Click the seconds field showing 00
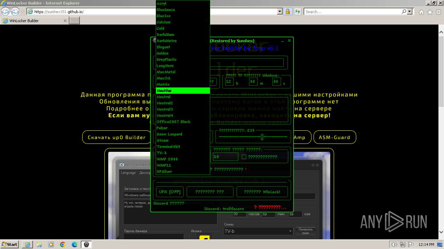 click(x=276, y=82)
